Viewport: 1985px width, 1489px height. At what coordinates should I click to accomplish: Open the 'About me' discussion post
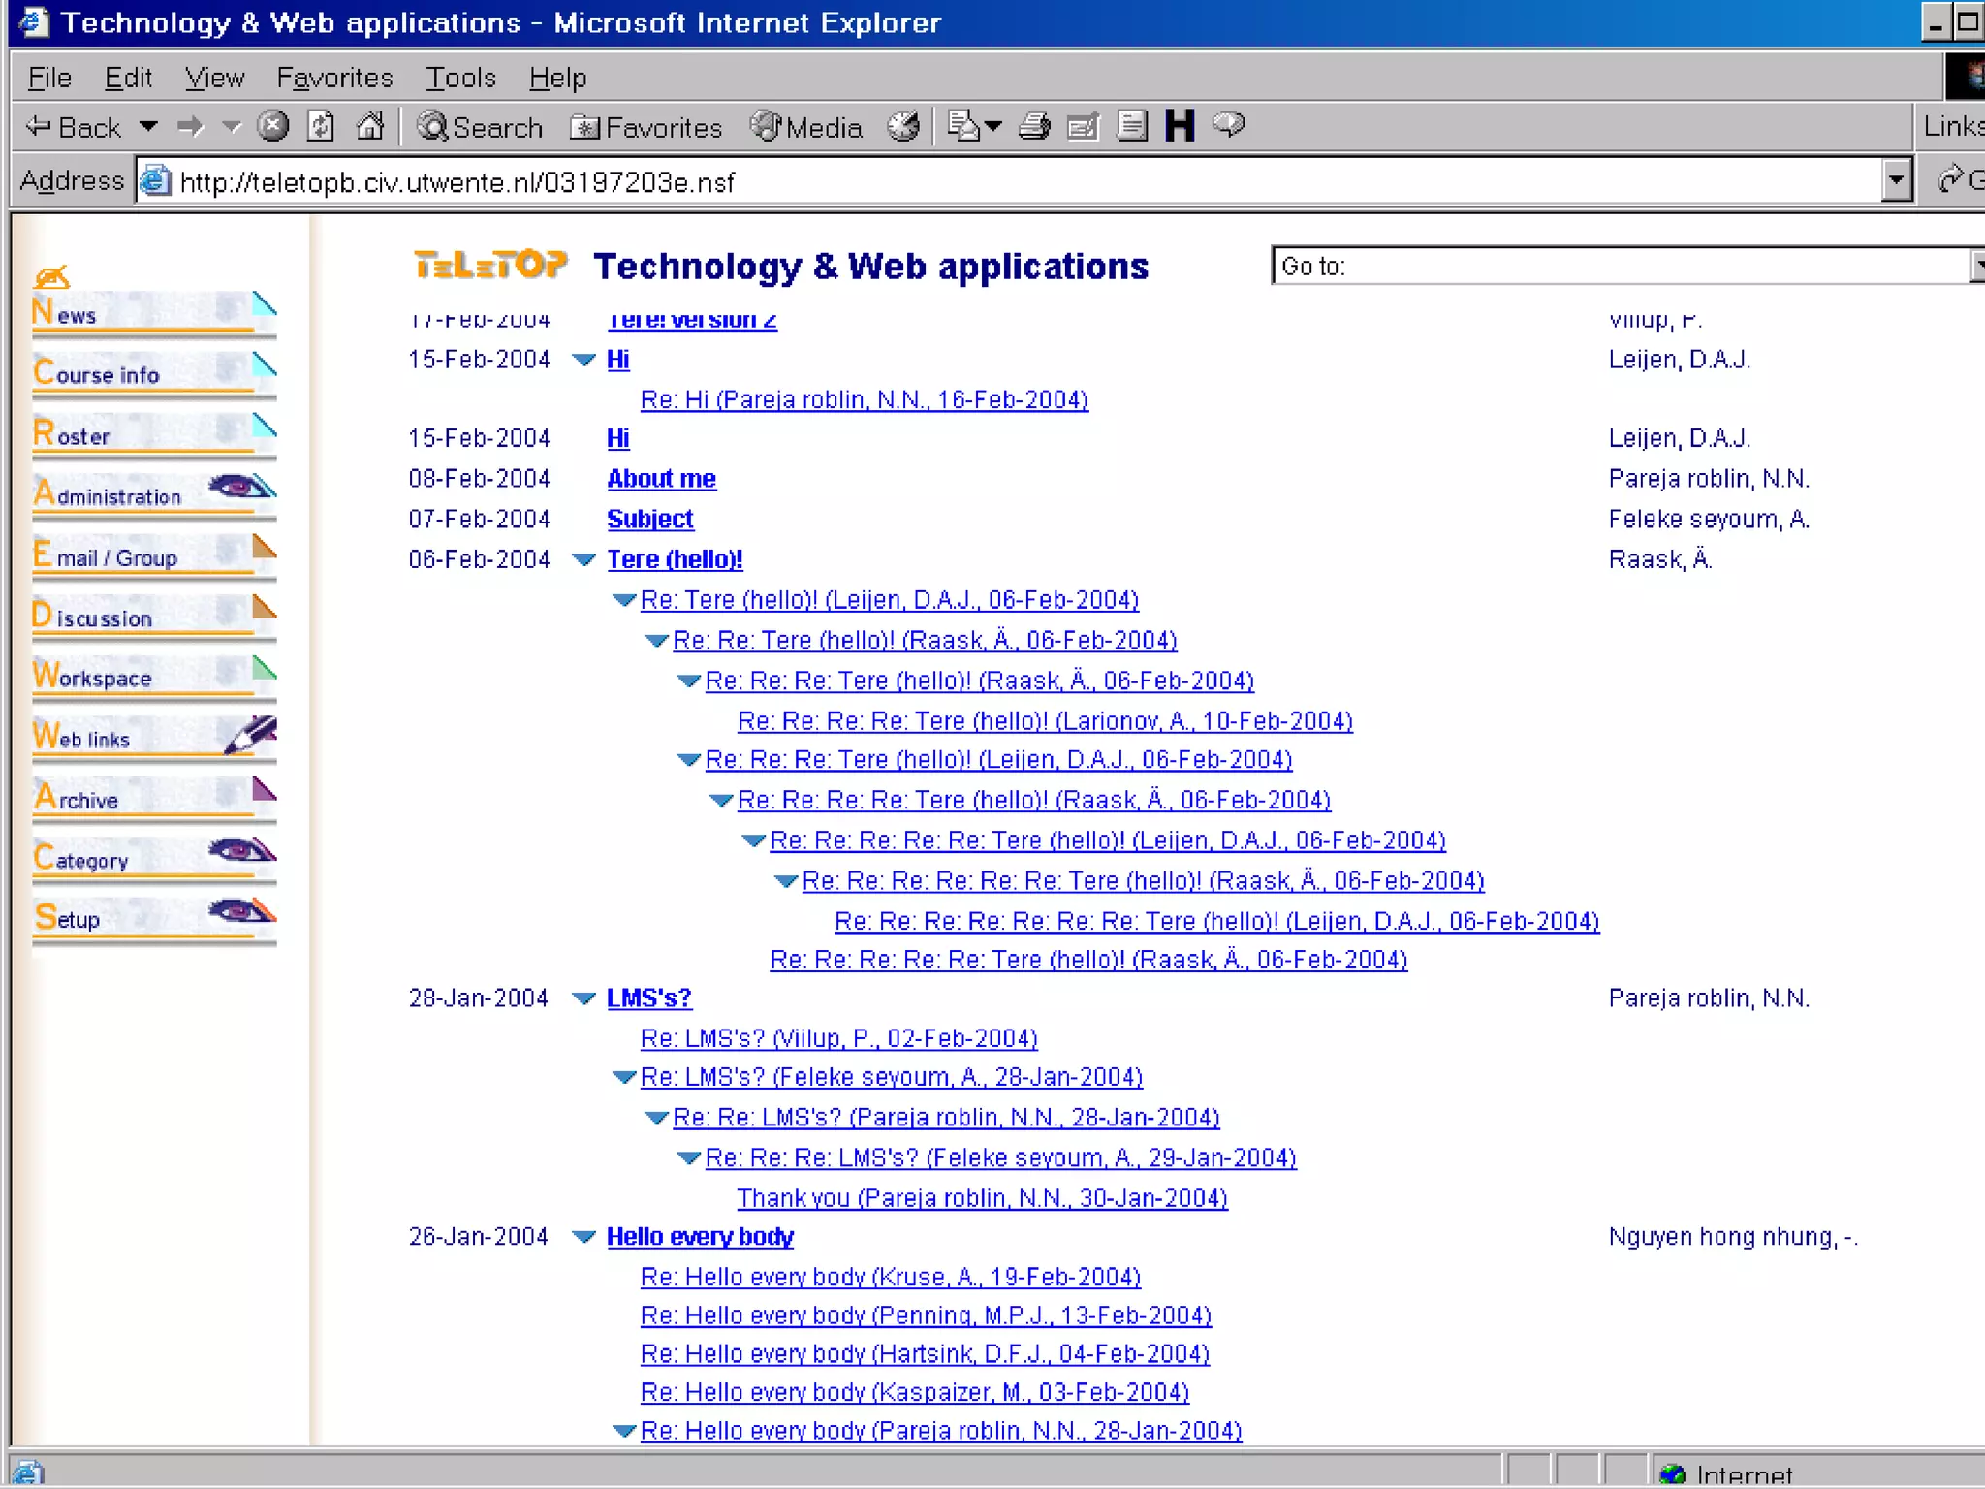tap(661, 479)
